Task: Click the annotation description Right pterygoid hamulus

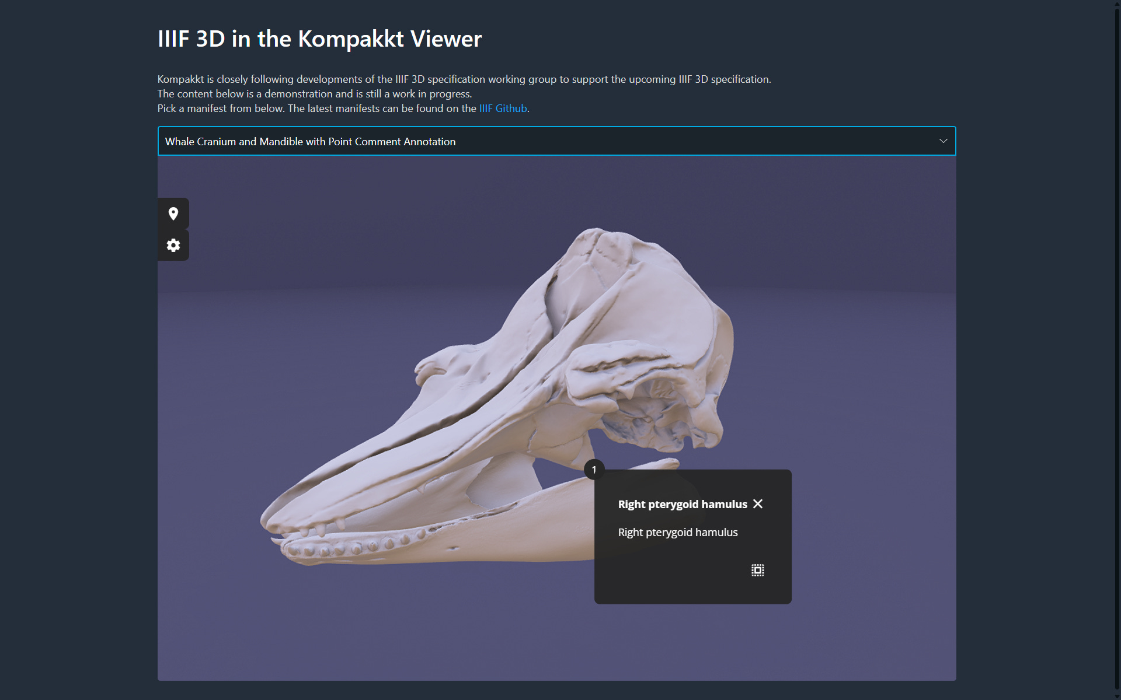Action: click(678, 532)
